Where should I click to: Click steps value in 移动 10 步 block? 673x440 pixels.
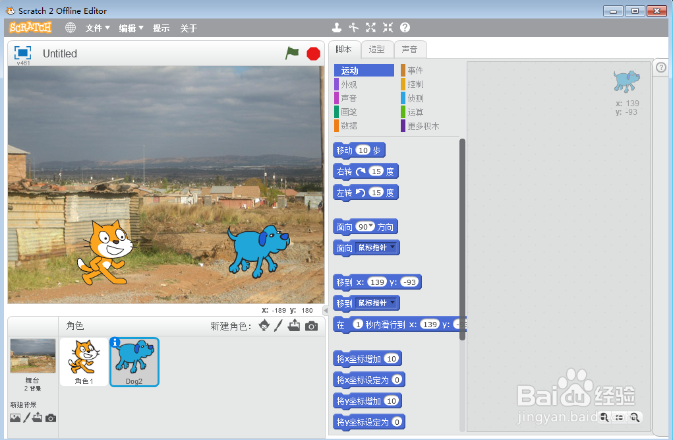[363, 150]
